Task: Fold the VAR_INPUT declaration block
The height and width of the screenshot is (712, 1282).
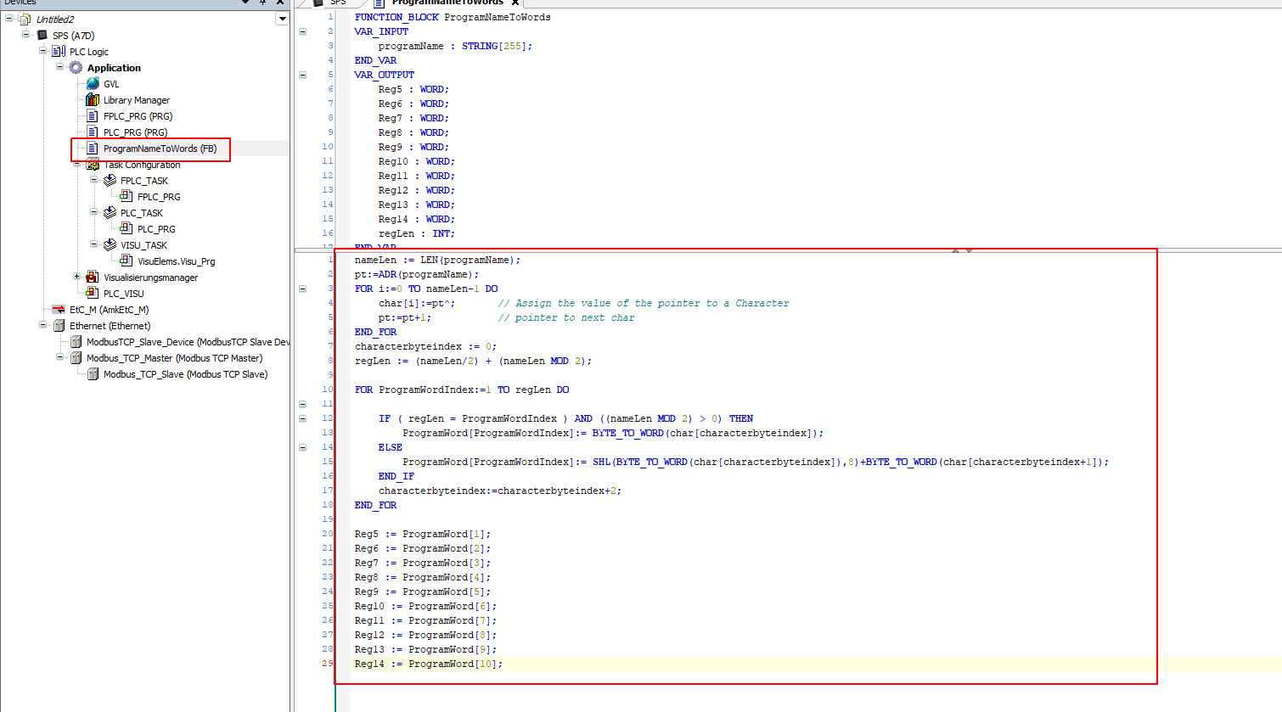Action: coord(302,31)
